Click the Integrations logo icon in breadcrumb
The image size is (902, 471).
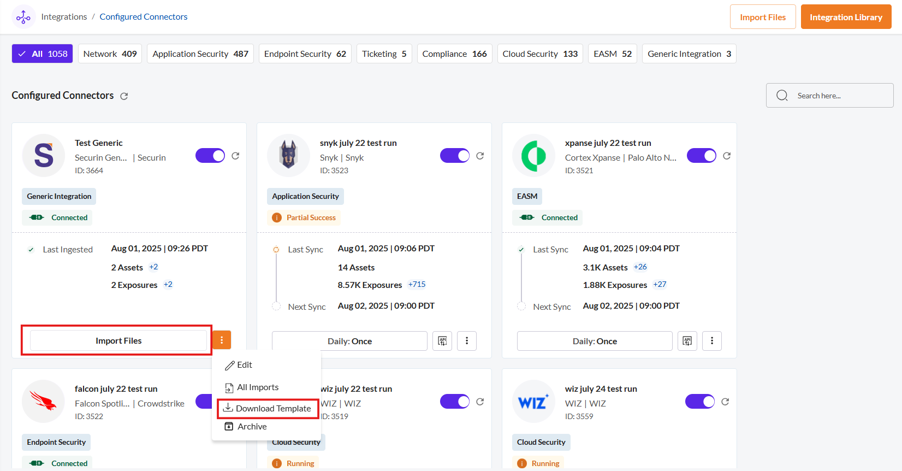point(23,17)
